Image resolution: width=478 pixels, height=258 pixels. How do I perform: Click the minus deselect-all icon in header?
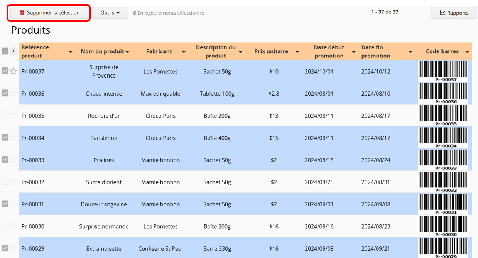(x=5, y=51)
